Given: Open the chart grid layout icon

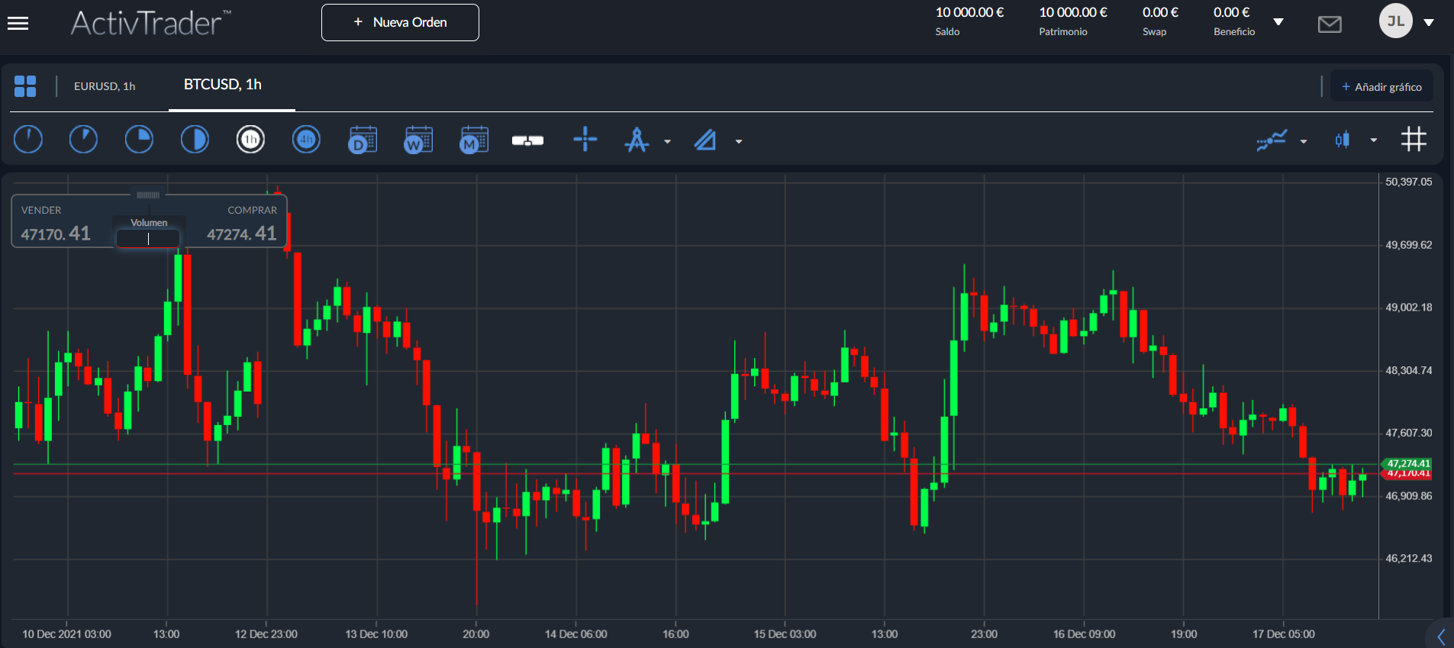Looking at the screenshot, I should 25,86.
